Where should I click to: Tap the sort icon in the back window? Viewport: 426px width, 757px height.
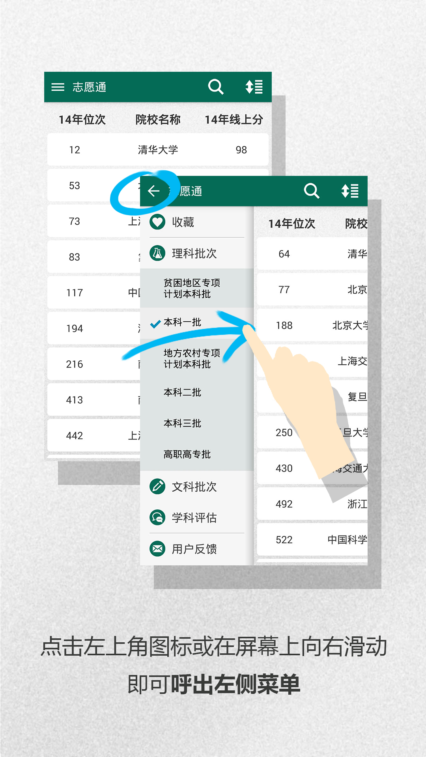tap(254, 87)
